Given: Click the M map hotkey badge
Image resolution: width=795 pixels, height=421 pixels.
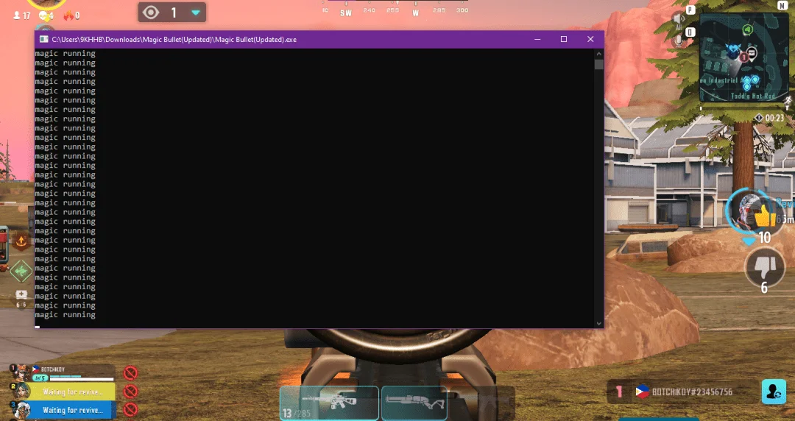Looking at the screenshot, I should click(782, 6).
